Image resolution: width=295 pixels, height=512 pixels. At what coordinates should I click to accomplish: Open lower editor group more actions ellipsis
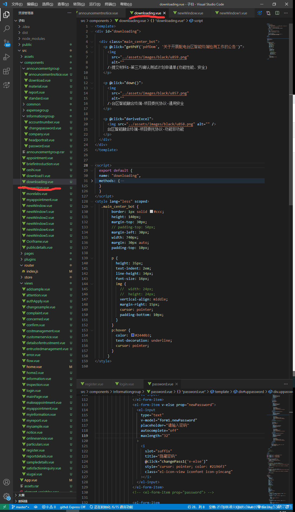pyautogui.click(x=286, y=384)
